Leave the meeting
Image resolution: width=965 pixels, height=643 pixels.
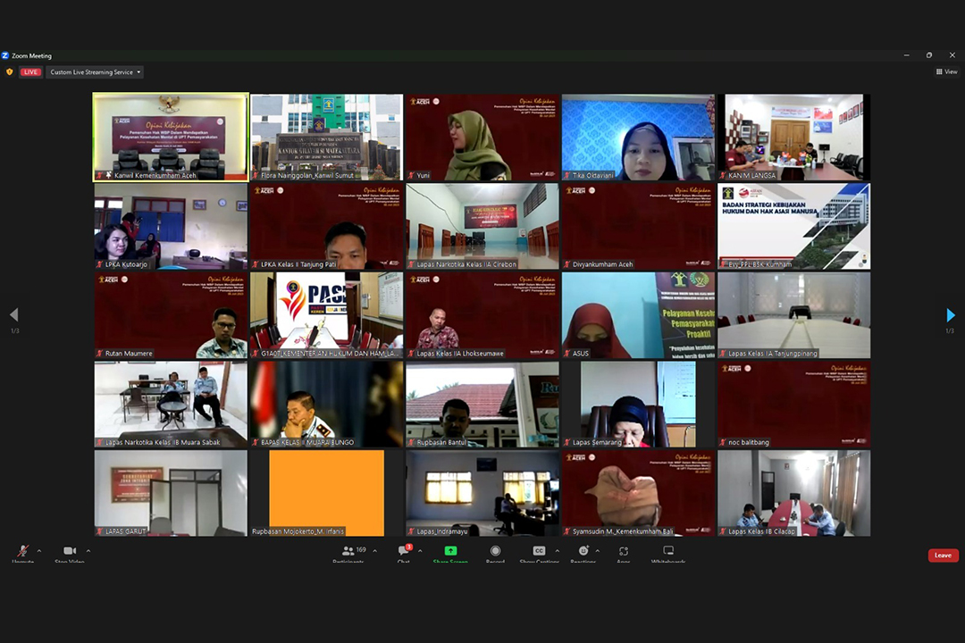[x=943, y=555]
